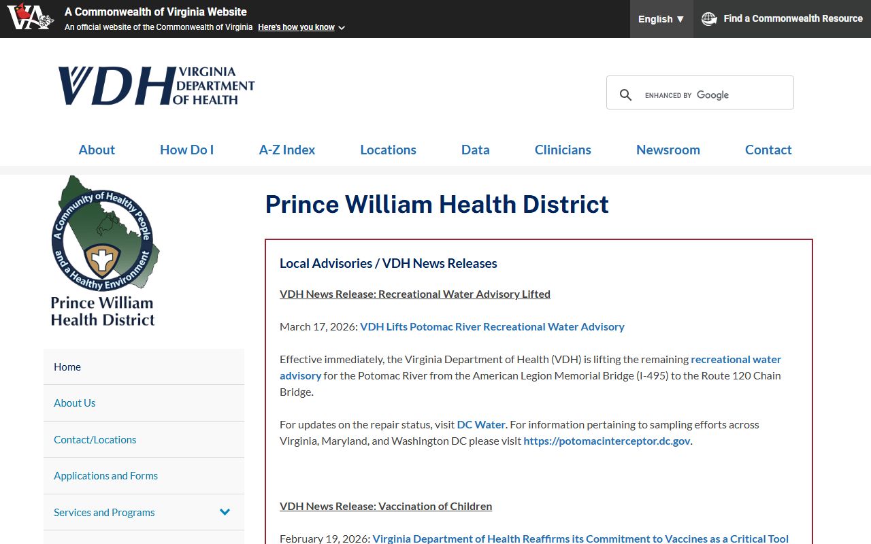Expand the "Here's how you know" disclosure
Viewport: 871px width, 544px height.
click(x=301, y=27)
